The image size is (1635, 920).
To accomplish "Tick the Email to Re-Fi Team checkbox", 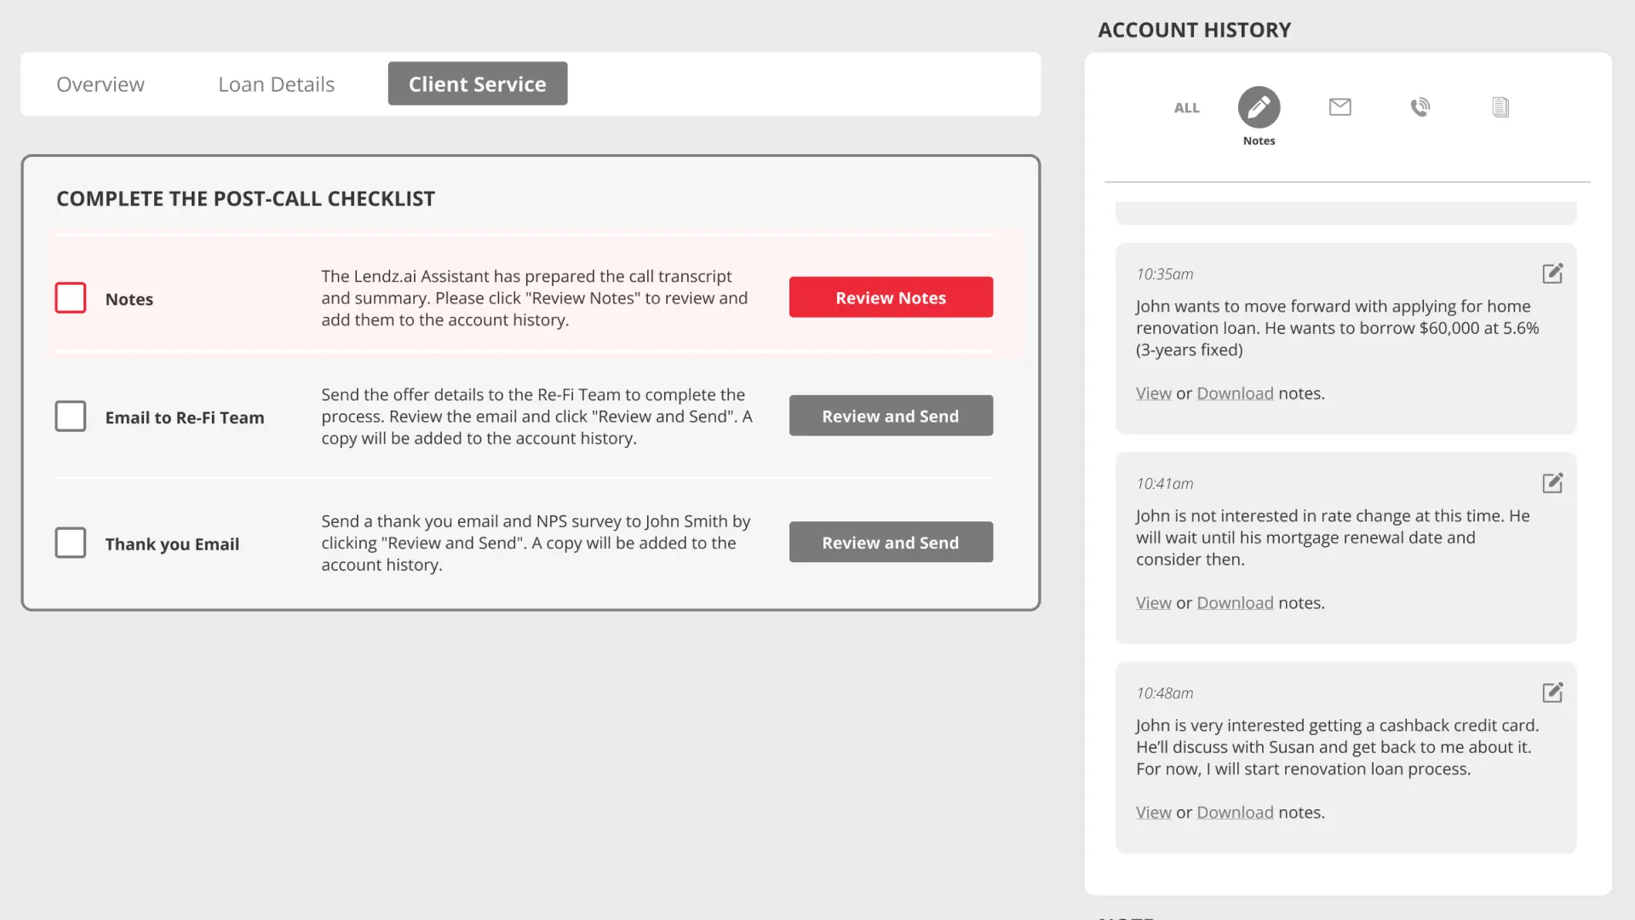I will (71, 417).
